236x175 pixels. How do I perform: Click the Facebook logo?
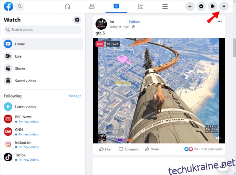[x=9, y=6]
